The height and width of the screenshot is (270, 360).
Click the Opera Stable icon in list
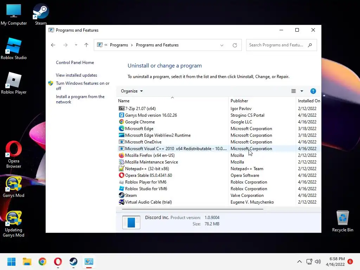click(x=121, y=175)
